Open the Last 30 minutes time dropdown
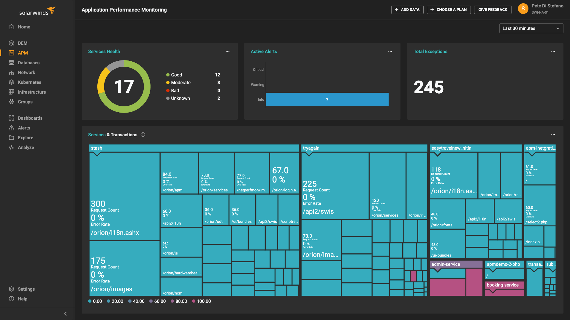Image resolution: width=570 pixels, height=320 pixels. [x=531, y=28]
